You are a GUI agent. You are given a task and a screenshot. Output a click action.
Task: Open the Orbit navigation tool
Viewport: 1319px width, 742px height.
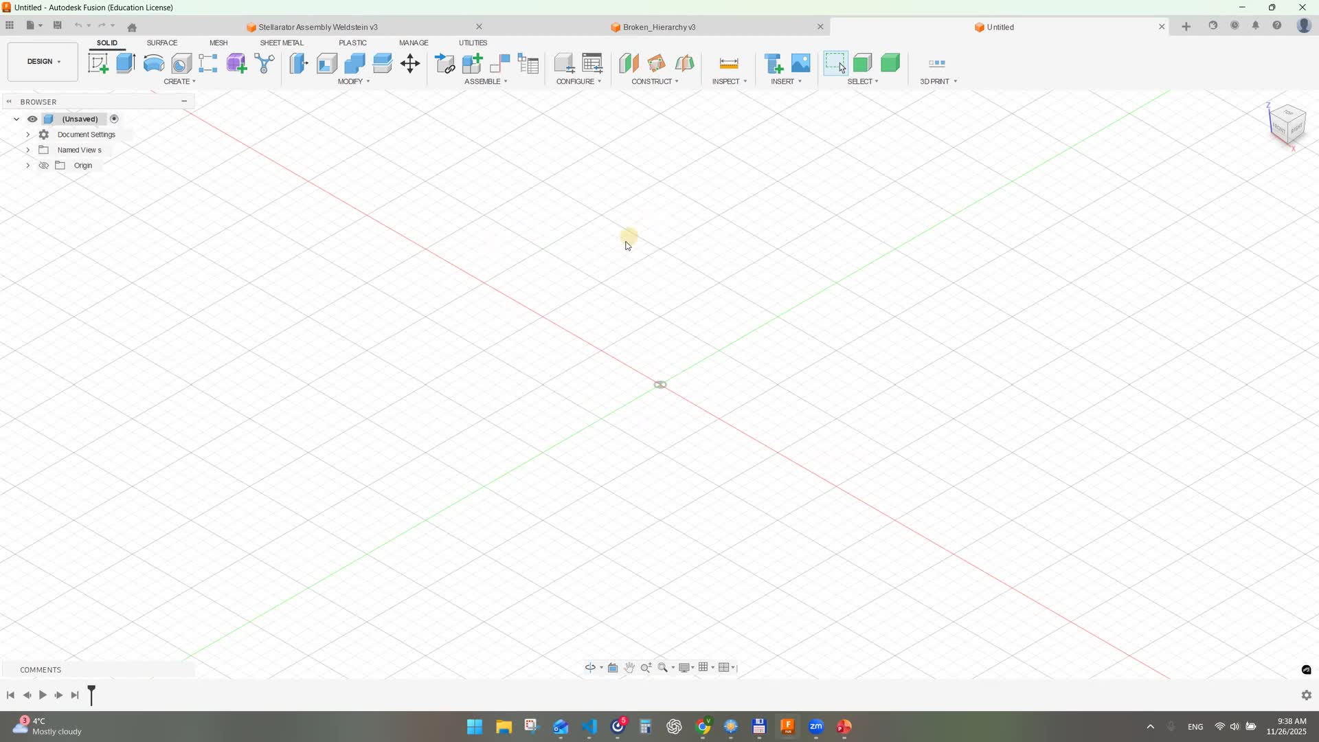pyautogui.click(x=590, y=667)
